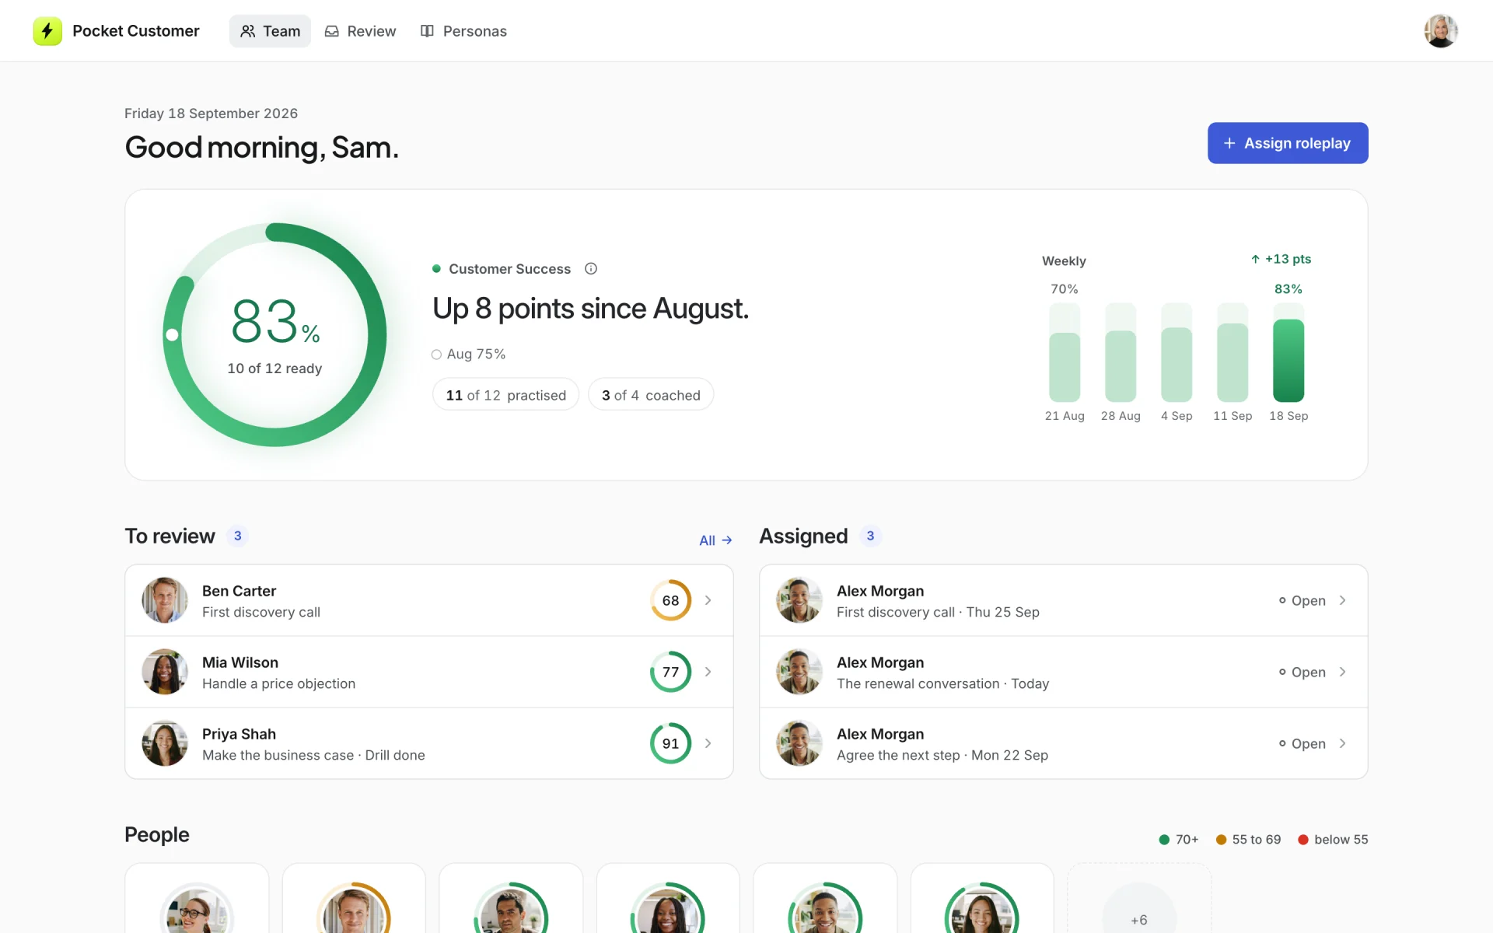The height and width of the screenshot is (933, 1493).
Task: Click Ben Carter's score ring of 68
Action: (x=670, y=600)
